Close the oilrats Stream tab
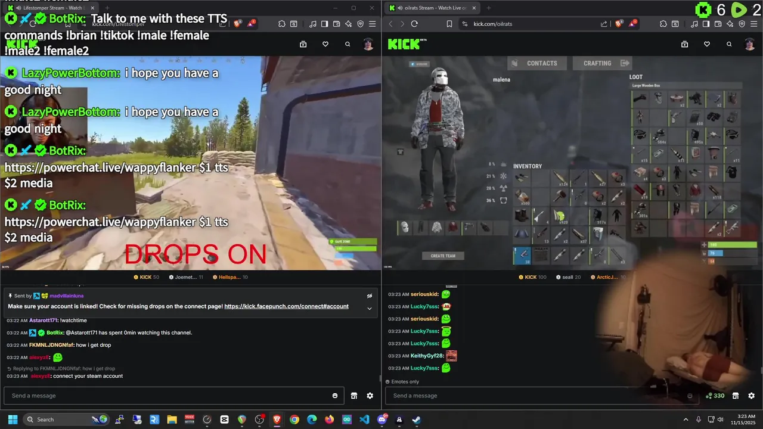Image resolution: width=763 pixels, height=429 pixels. 474,8
